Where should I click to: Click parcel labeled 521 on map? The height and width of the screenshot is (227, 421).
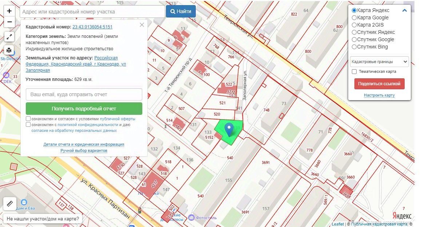[x=222, y=103]
